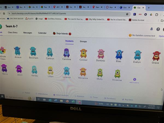Open the BuckTV bookmark
164x123 pixels.
(x=29, y=19)
